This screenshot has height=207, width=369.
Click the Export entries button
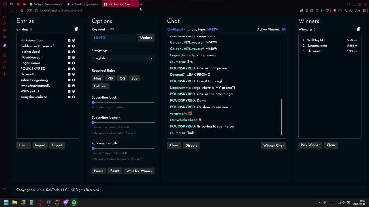tap(57, 145)
